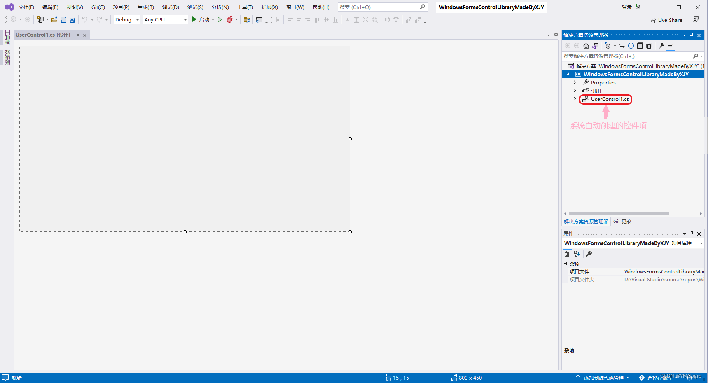
Task: Collapse the 杂项 category in Properties
Action: [x=565, y=264]
